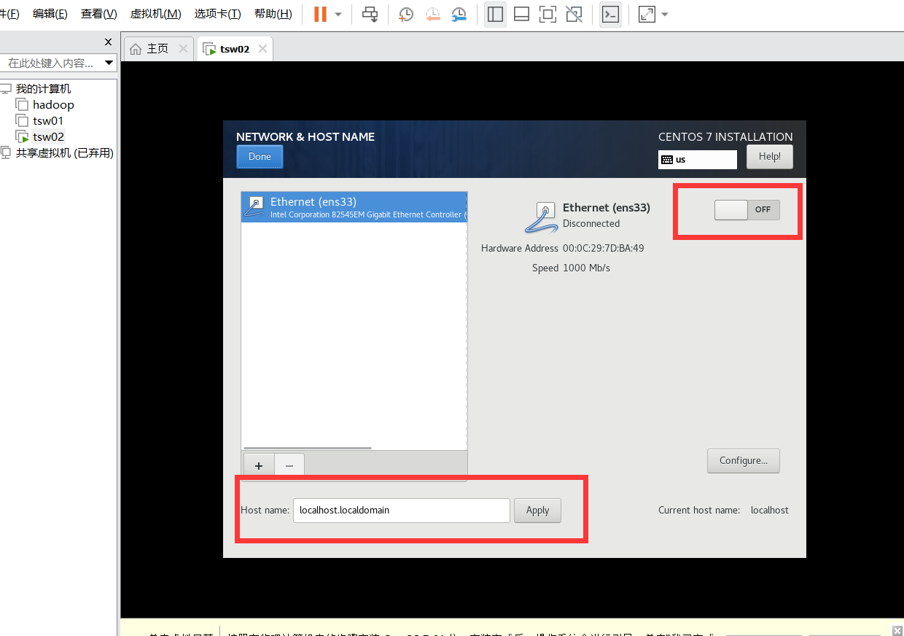
Task: Click the remove network device minus button
Action: [x=289, y=465]
